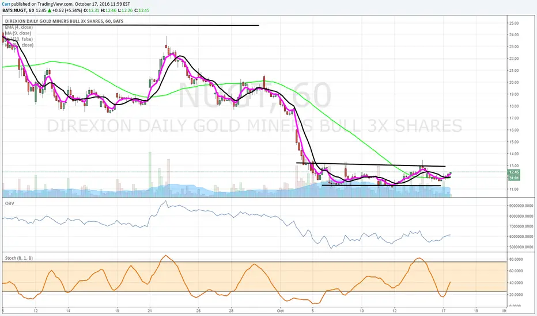Click the 80.0000 Stoch axis label

[516, 259]
